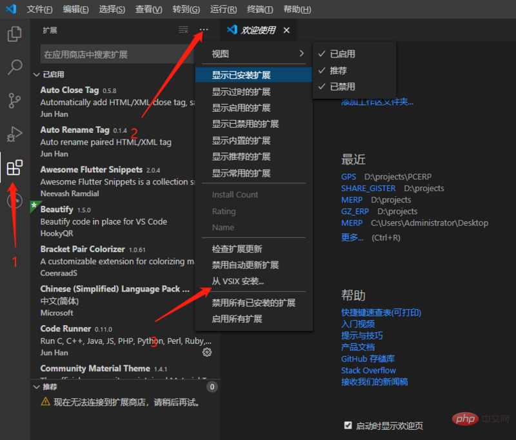
Task: Open the 接收我们的新闻稿 link
Action: pyautogui.click(x=375, y=382)
